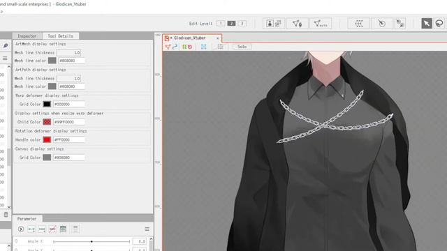The width and height of the screenshot is (447, 251).
Task: Click the add two keys parameter icon
Action: pyautogui.click(x=31, y=229)
